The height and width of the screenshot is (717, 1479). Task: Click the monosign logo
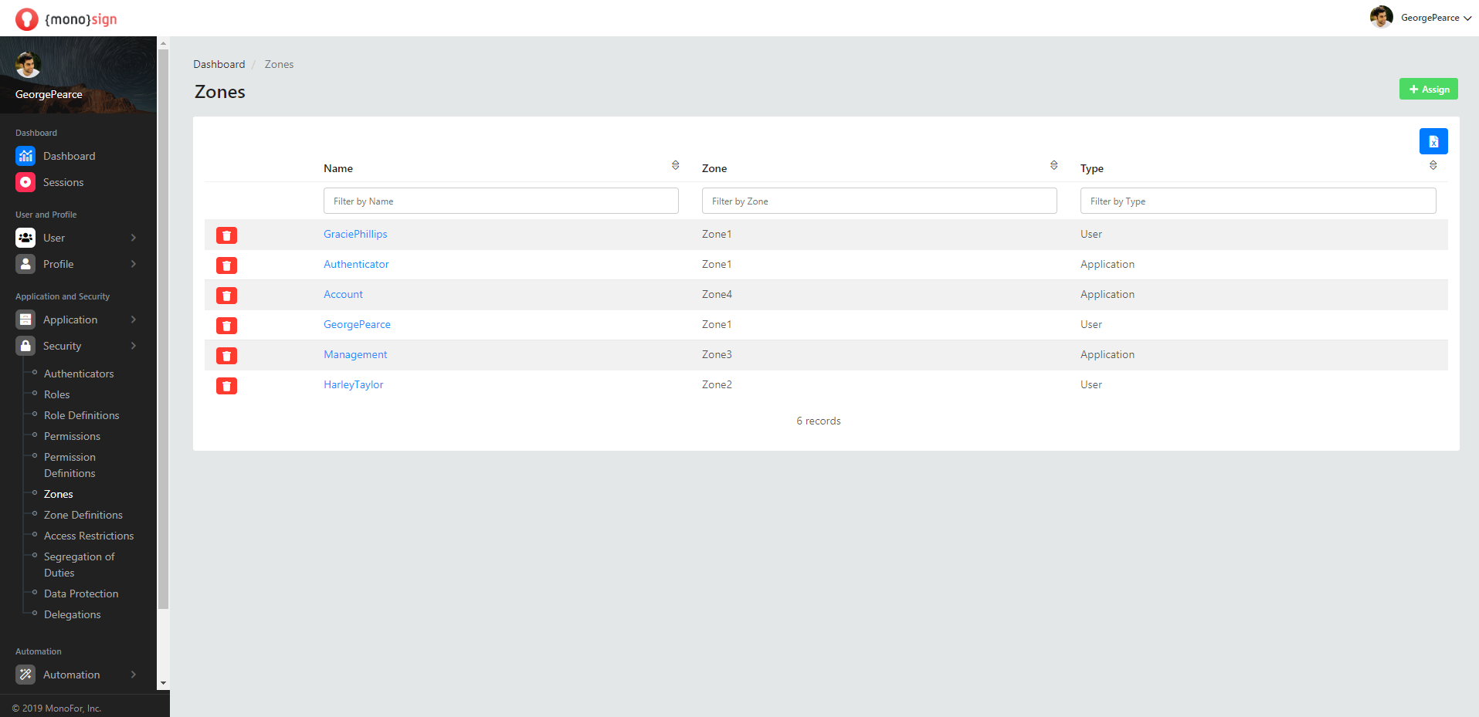(x=66, y=19)
